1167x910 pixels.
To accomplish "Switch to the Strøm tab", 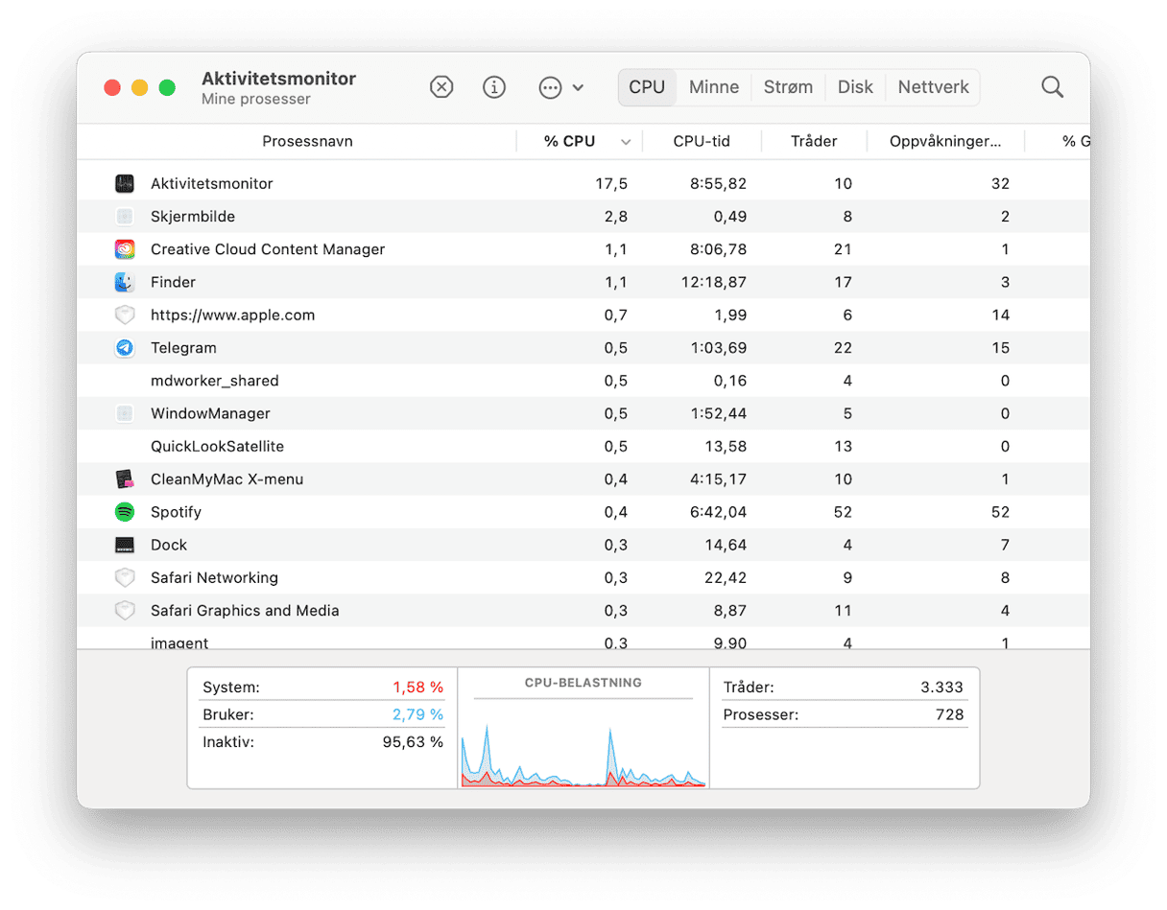I will click(x=788, y=87).
